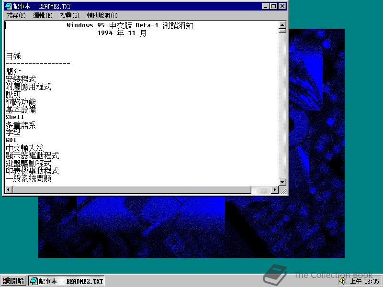Viewport: 383px width, 287px height.
Task: Minimize the Notepad window
Action: 266,6
